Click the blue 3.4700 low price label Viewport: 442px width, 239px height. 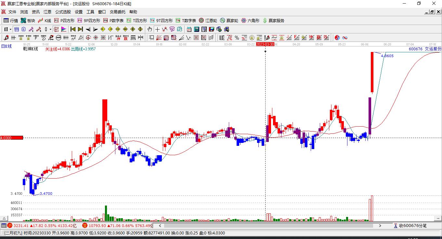pyautogui.click(x=46, y=194)
